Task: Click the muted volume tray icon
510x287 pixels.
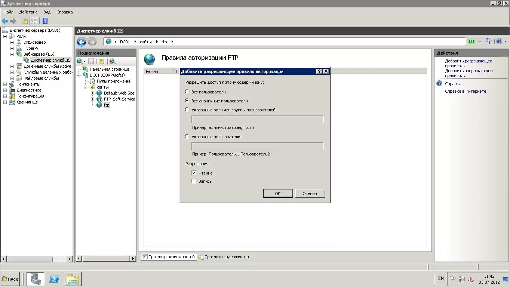Action: pyautogui.click(x=471, y=279)
